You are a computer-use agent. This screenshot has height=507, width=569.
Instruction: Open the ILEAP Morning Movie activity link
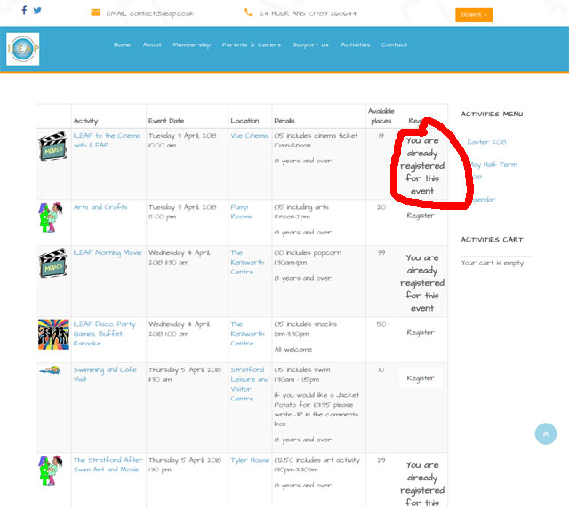(108, 253)
